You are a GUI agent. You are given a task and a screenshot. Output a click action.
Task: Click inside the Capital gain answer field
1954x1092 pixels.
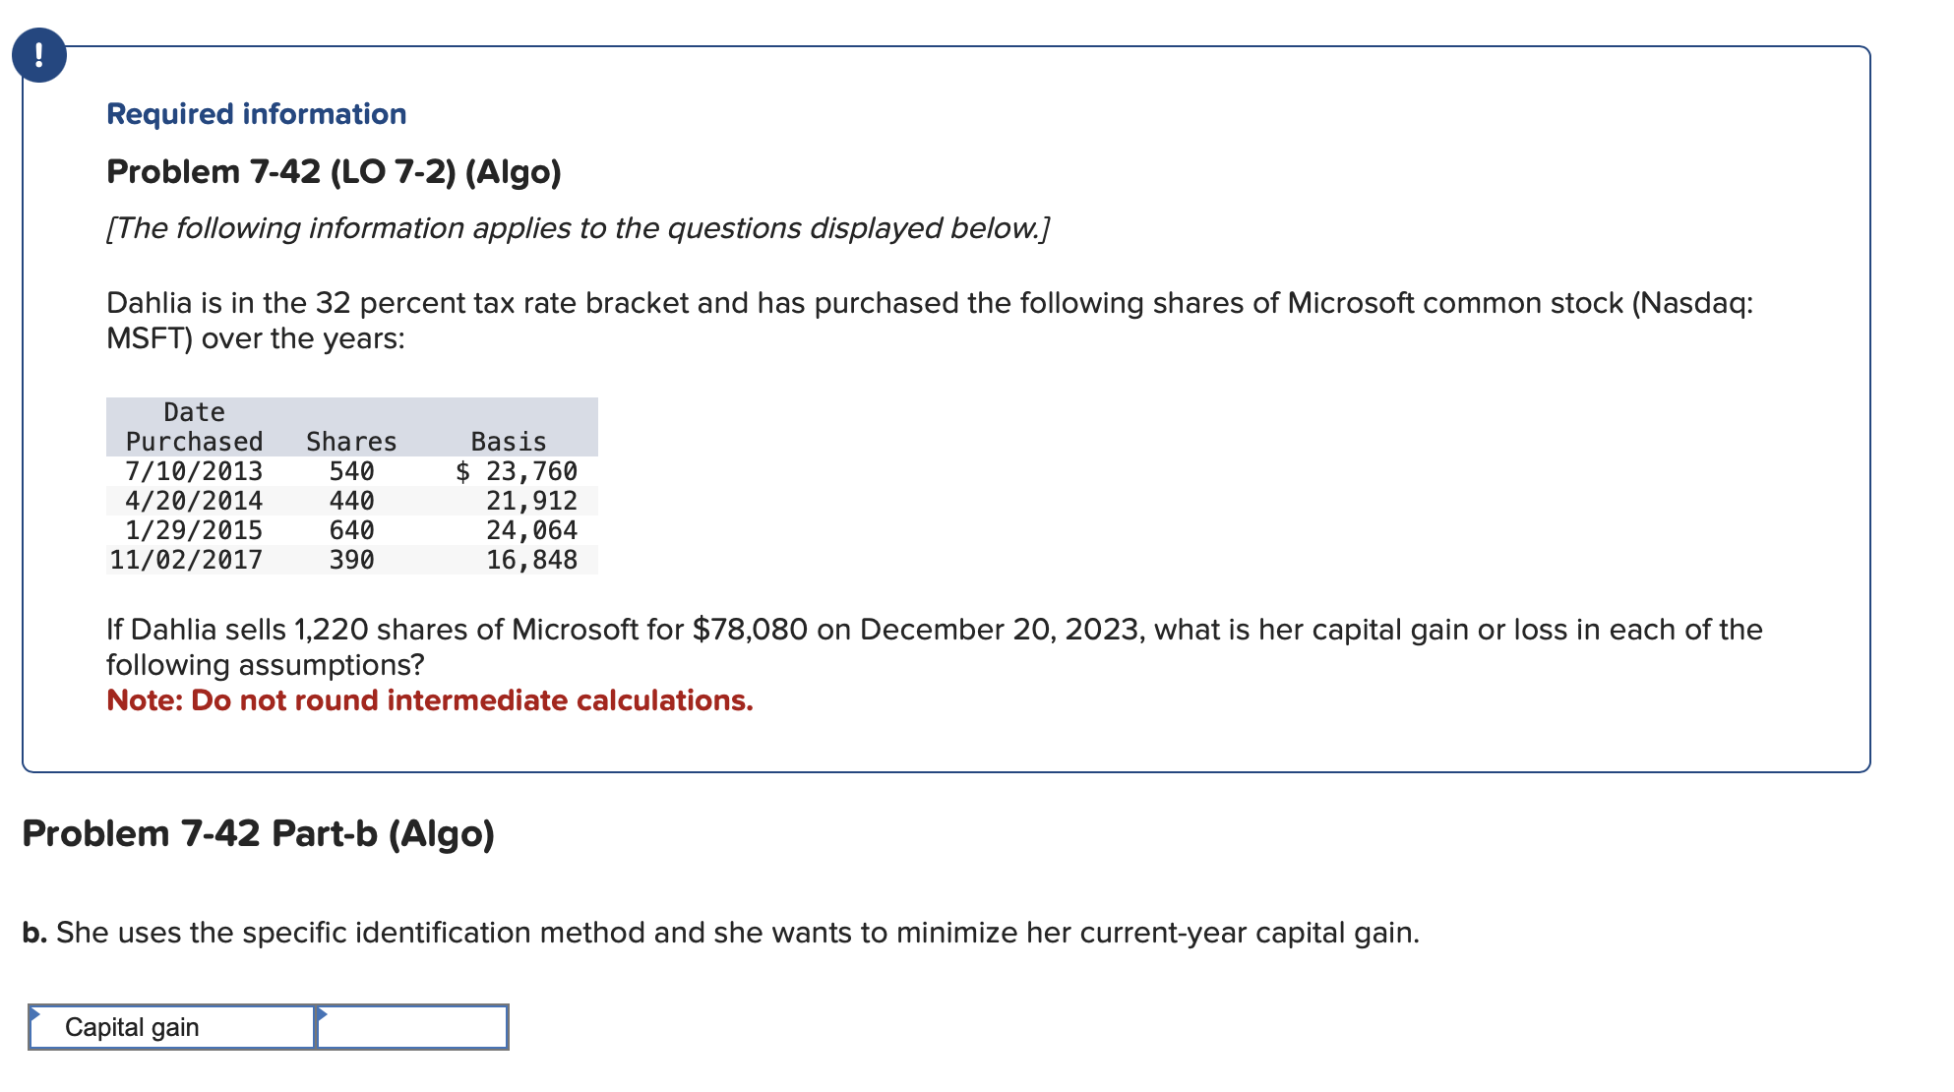coord(413,1027)
